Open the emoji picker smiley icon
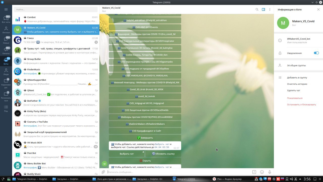323x182 pixels. click(x=262, y=172)
